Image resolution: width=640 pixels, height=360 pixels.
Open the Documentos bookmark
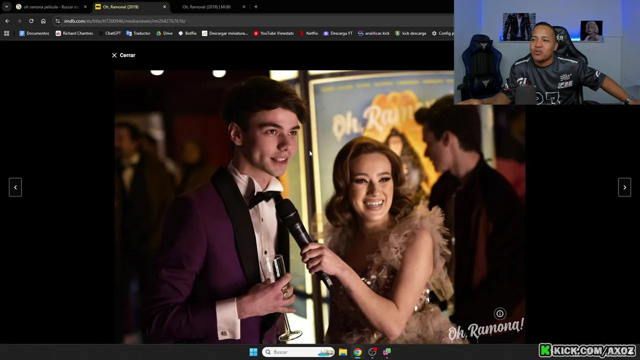(34, 33)
